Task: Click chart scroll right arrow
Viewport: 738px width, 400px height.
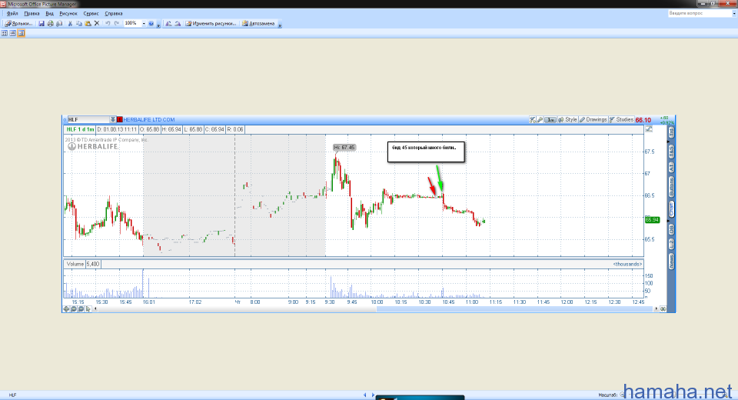Action: tap(656, 309)
